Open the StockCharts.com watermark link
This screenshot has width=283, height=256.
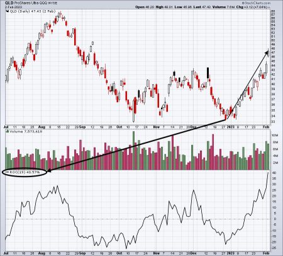255,3
